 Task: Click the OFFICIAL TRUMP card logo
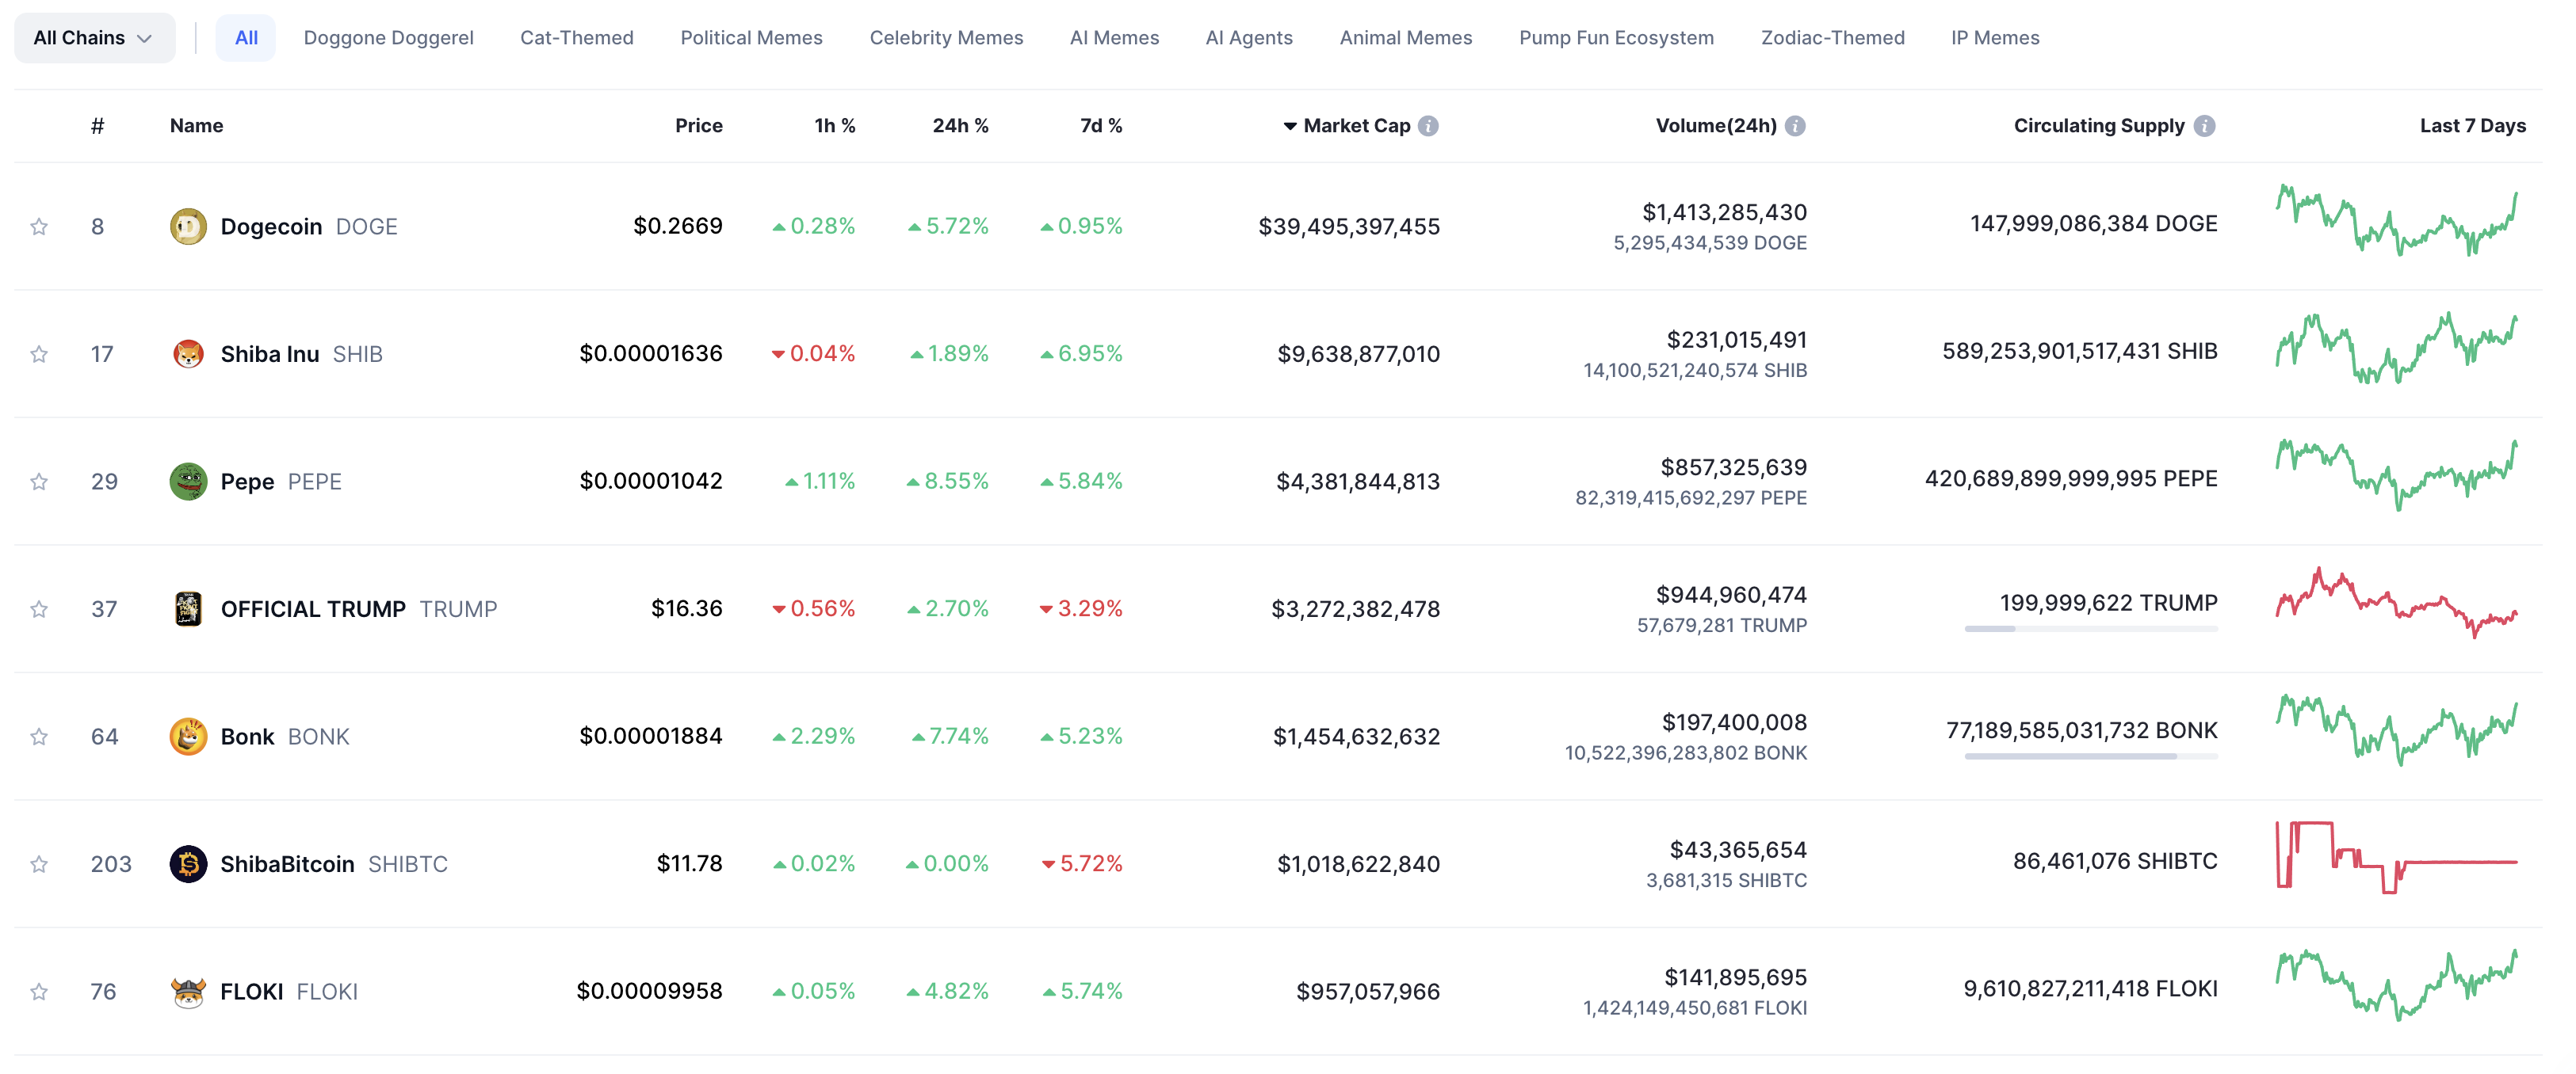[189, 608]
